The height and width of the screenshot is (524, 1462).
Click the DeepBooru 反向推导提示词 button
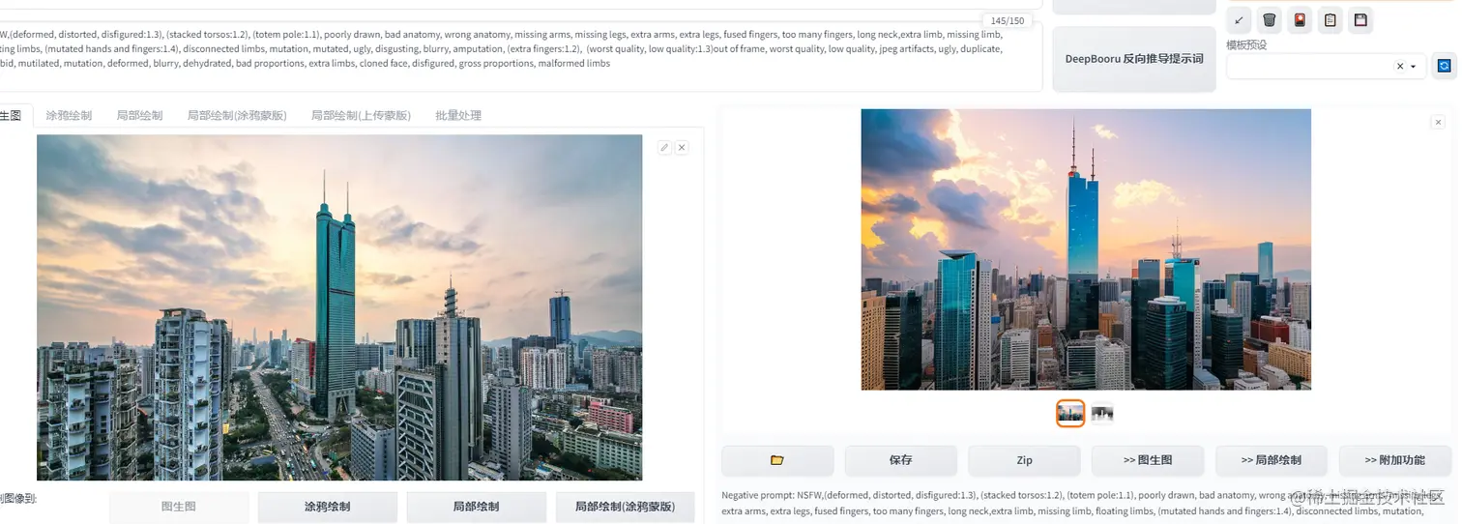tap(1134, 59)
